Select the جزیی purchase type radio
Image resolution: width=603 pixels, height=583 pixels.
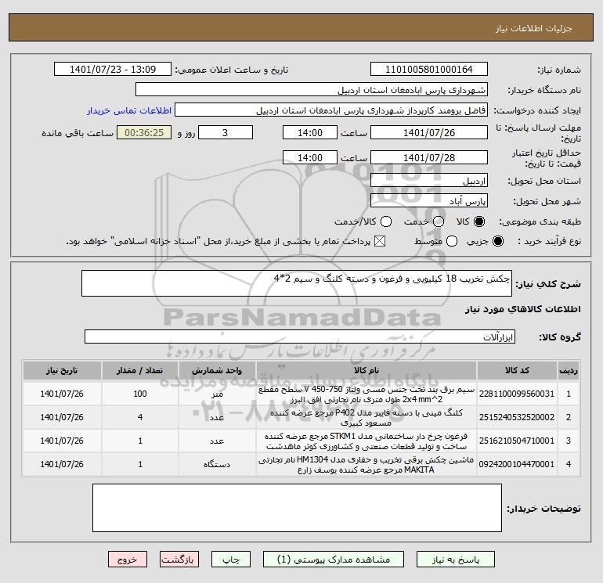[x=498, y=241]
